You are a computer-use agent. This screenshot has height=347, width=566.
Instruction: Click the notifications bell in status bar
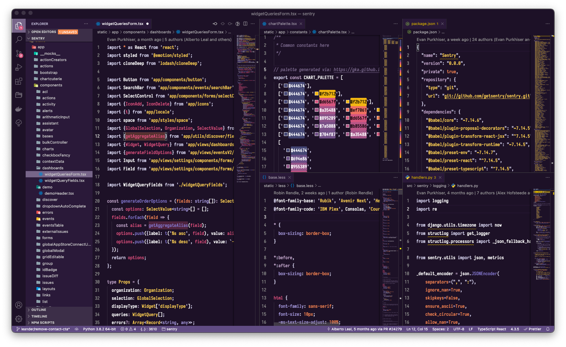(x=548, y=329)
